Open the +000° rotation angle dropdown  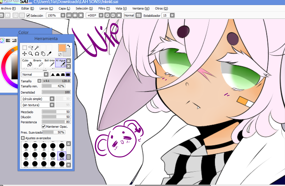point(101,15)
